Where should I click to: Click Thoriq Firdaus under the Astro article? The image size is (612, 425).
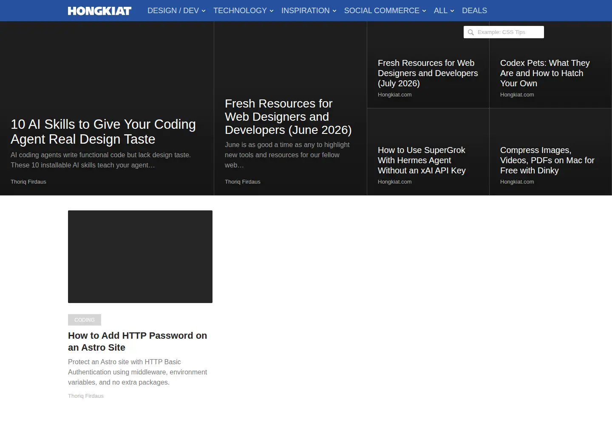click(86, 396)
